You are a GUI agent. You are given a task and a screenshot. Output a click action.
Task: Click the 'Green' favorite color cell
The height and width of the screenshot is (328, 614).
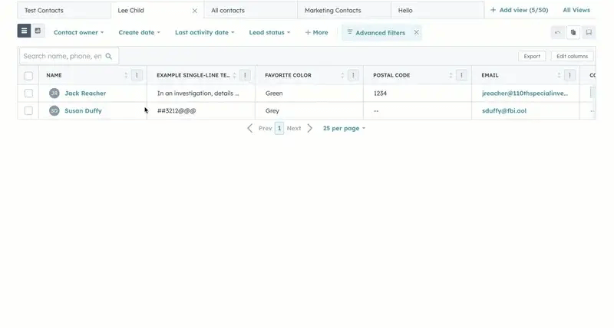pyautogui.click(x=309, y=93)
